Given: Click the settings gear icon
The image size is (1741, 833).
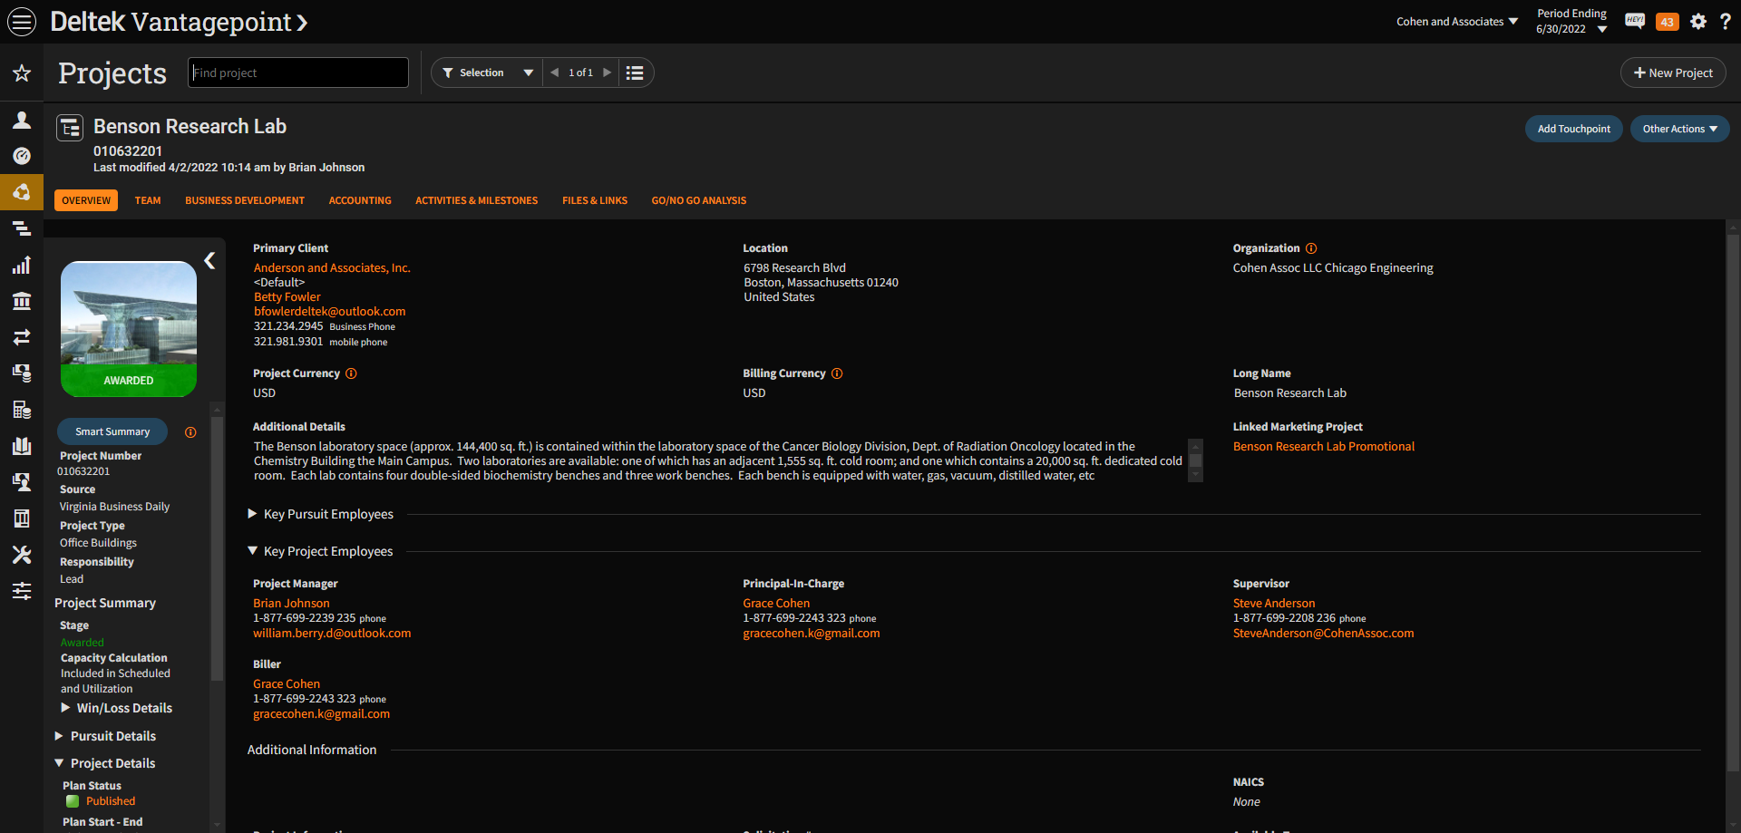Looking at the screenshot, I should (1698, 22).
